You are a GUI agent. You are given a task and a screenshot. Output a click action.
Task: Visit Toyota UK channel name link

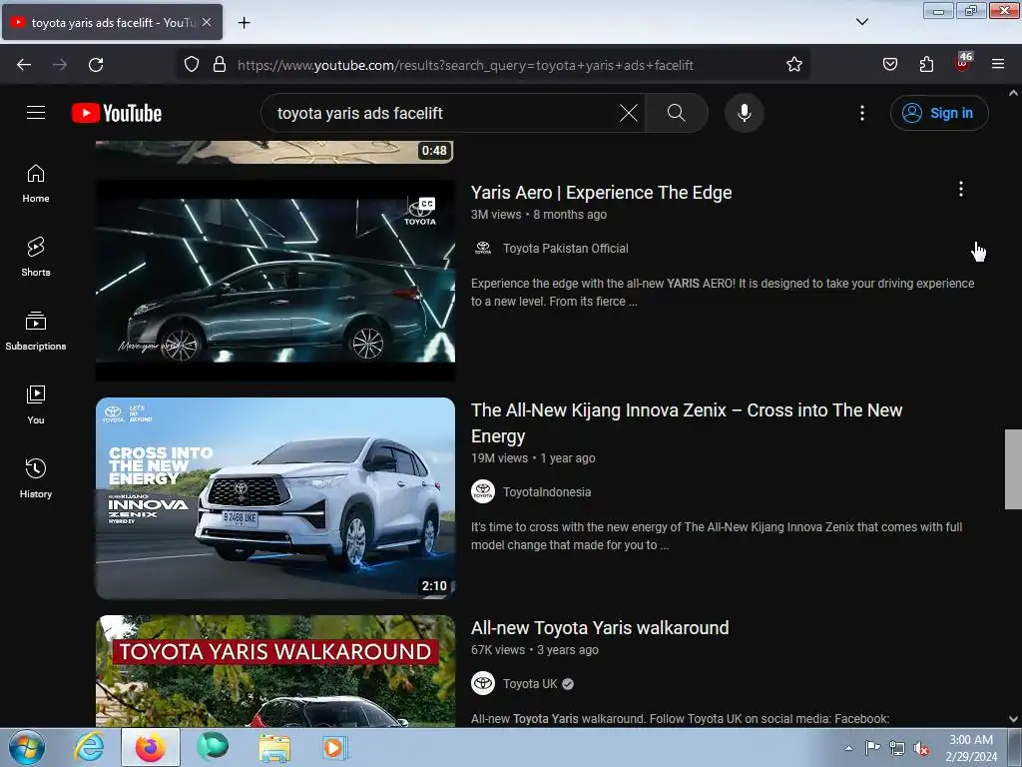pyautogui.click(x=530, y=683)
